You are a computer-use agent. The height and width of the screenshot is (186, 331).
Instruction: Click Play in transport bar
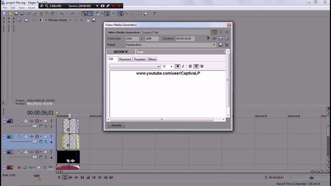(77, 177)
